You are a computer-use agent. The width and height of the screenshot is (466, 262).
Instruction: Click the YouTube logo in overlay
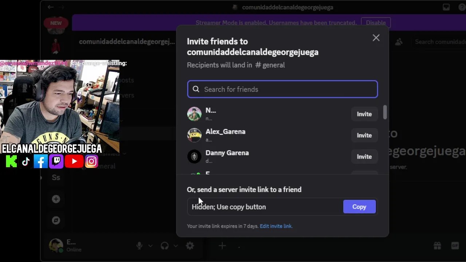click(x=74, y=161)
